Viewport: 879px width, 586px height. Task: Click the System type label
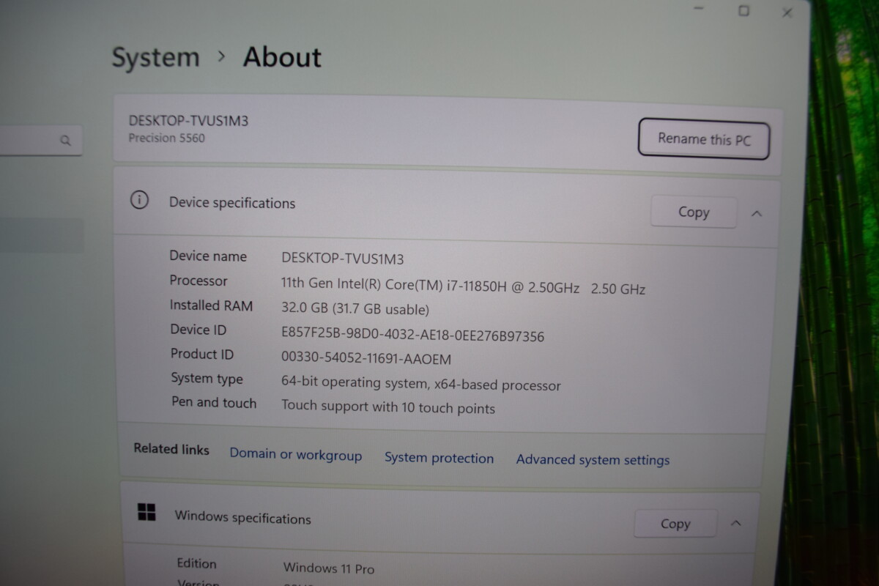tap(207, 379)
